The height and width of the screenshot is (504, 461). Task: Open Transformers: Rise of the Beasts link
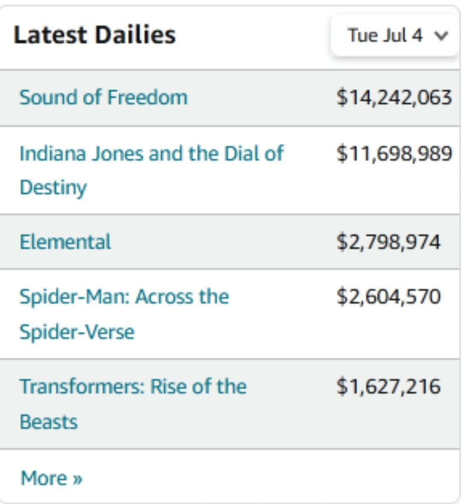click(x=133, y=387)
